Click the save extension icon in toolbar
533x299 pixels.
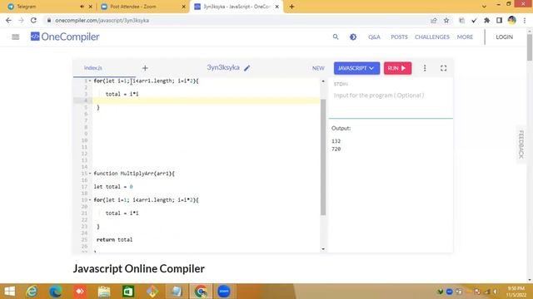(x=461, y=21)
